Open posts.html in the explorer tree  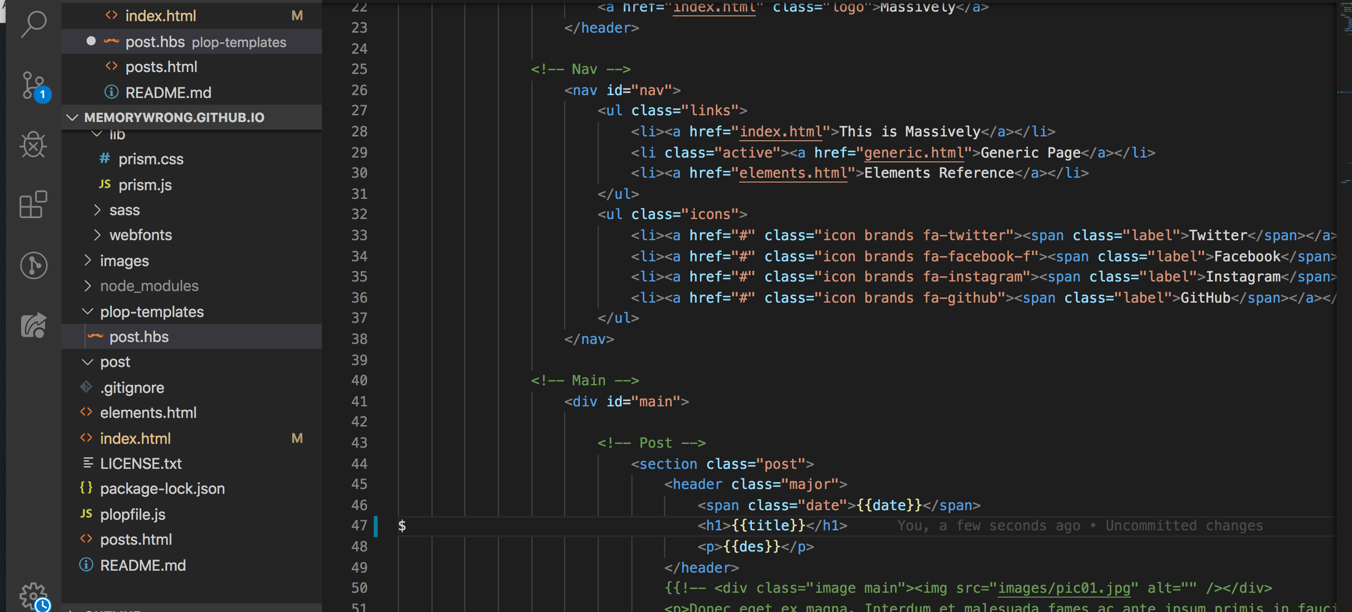pyautogui.click(x=192, y=539)
